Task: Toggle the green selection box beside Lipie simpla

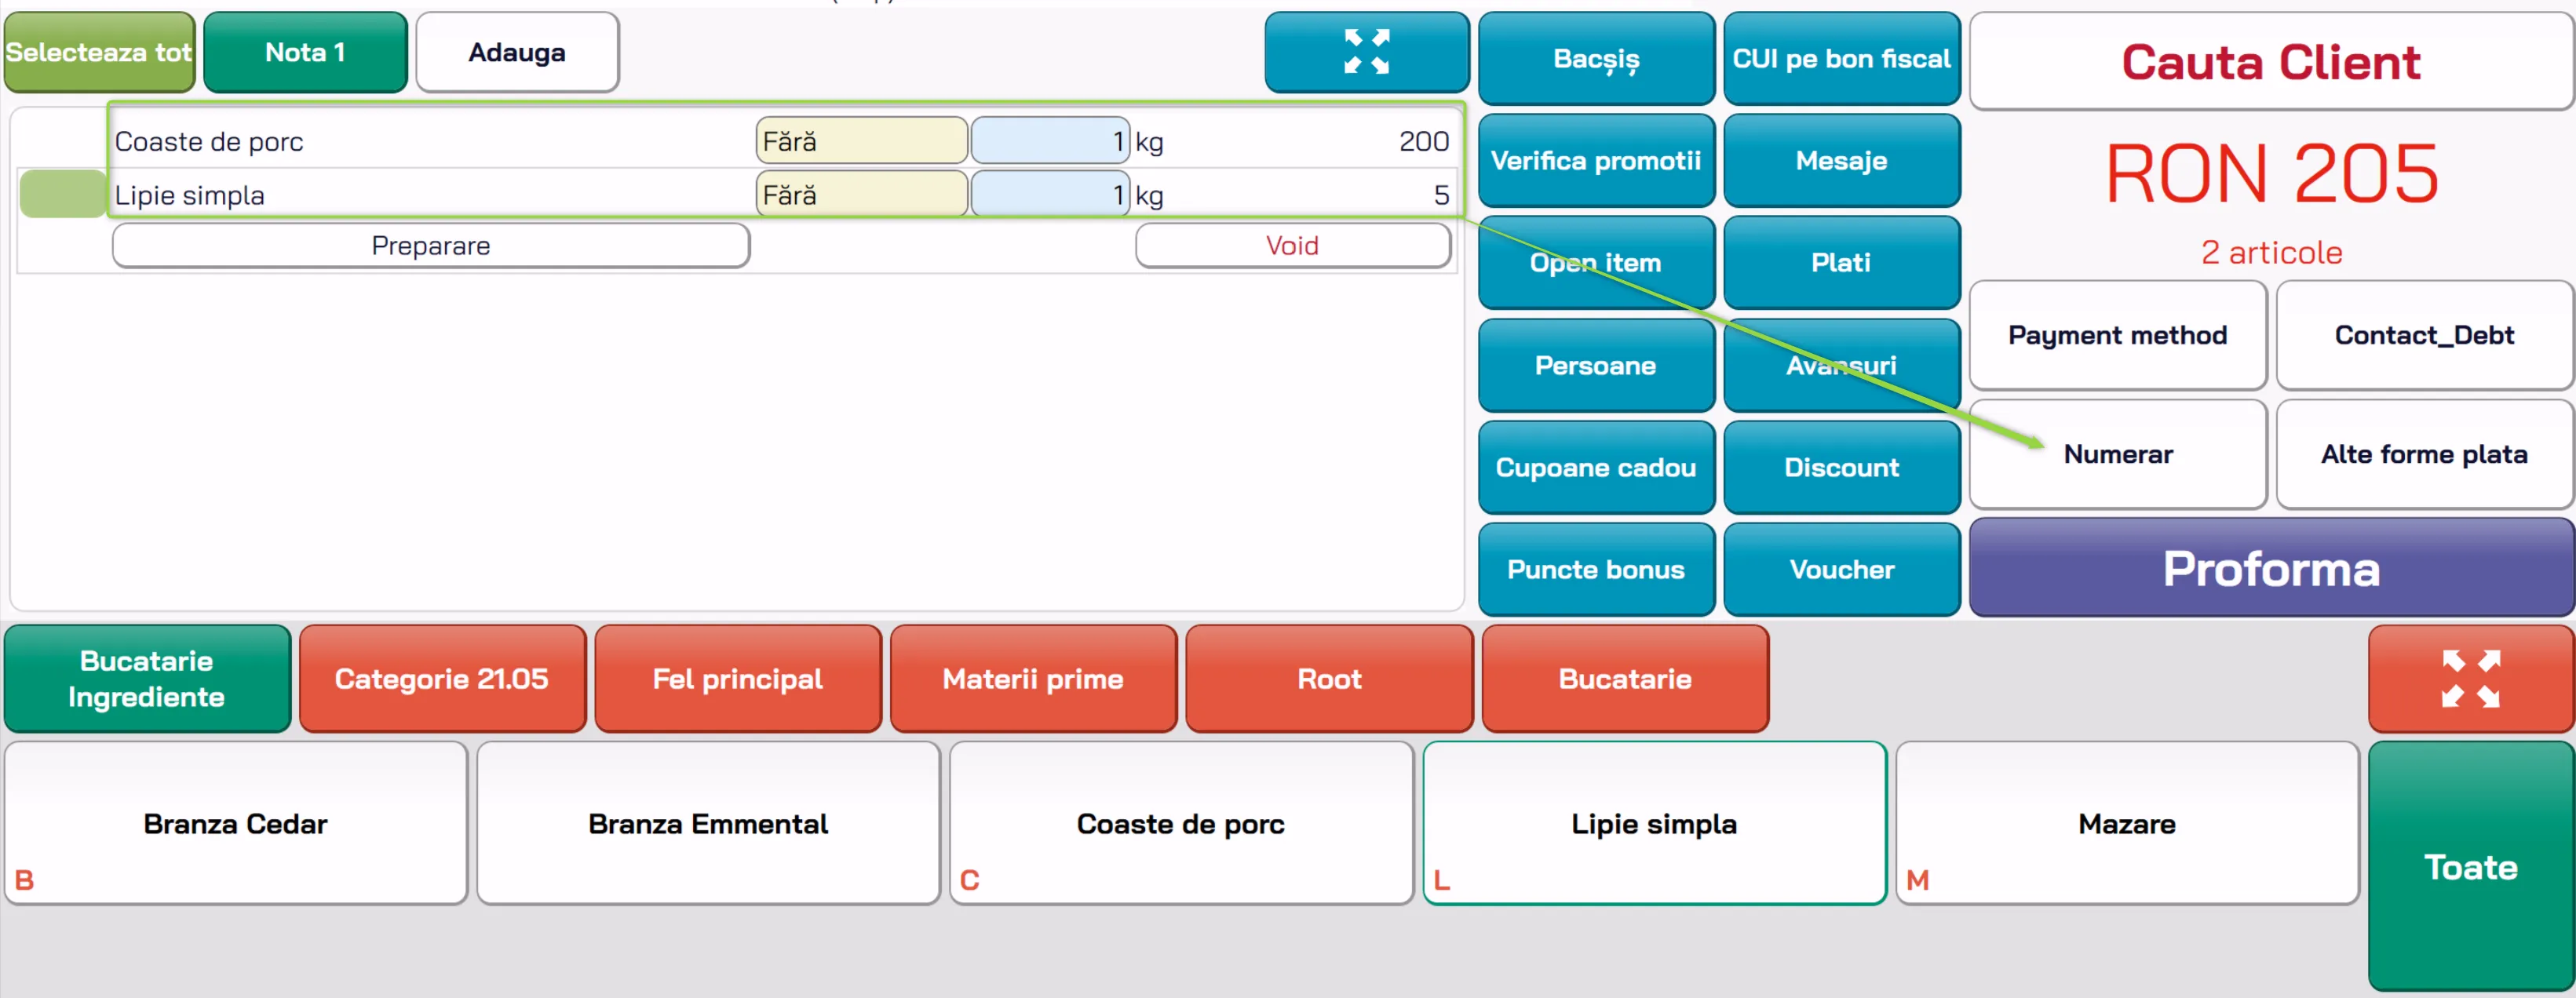Action: click(x=63, y=194)
